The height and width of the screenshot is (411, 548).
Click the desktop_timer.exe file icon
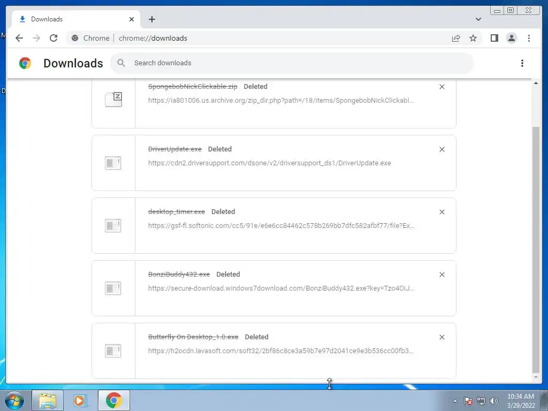[113, 225]
